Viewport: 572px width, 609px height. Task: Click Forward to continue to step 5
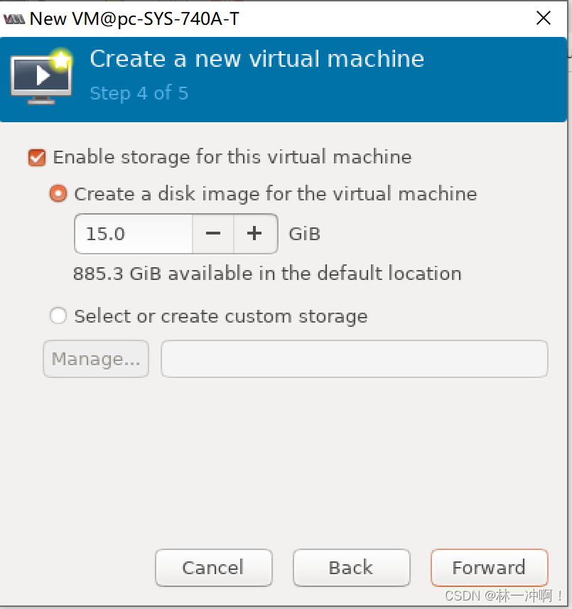(x=489, y=567)
